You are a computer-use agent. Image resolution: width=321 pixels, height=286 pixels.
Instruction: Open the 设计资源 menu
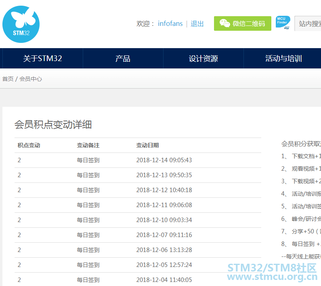click(203, 59)
